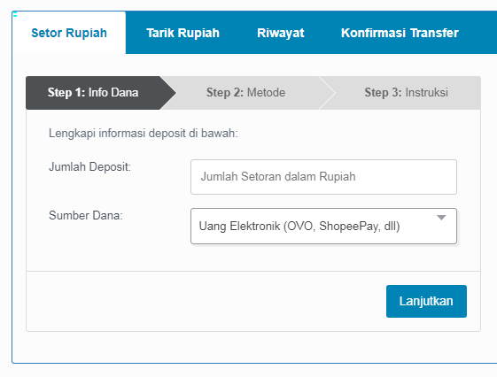Select Step 2: Metode
The height and width of the screenshot is (377, 497).
(x=246, y=93)
